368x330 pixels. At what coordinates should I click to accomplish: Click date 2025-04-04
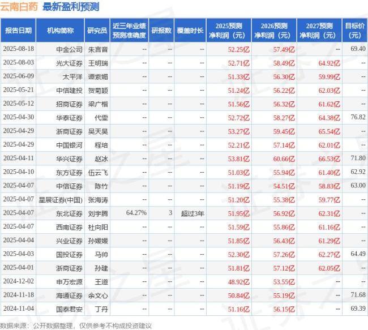coord(19,240)
